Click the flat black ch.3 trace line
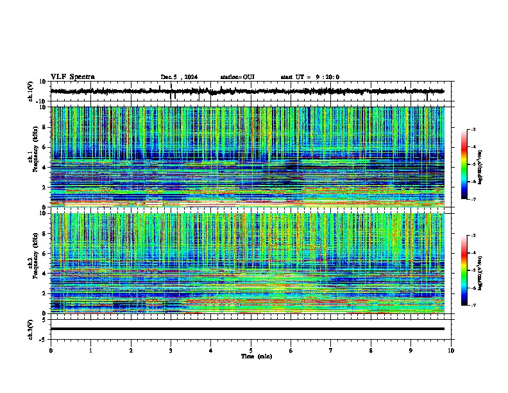Viewport: 508px width, 393px height. tap(247, 329)
